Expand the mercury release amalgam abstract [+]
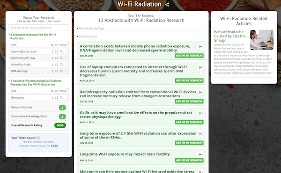The height and width of the screenshot is (173, 281). 201,92
